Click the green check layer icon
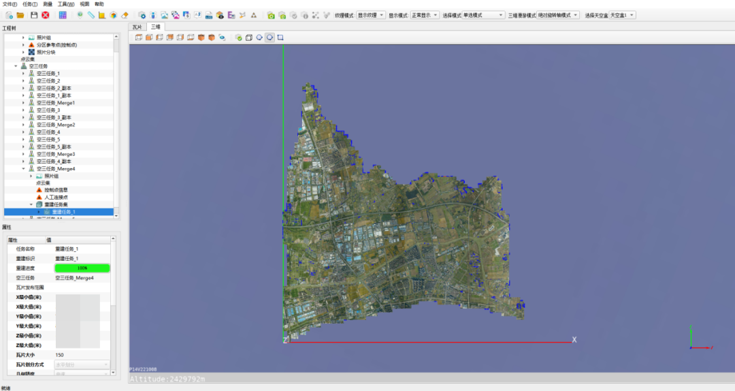Image resolution: width=735 pixels, height=391 pixels. point(239,37)
